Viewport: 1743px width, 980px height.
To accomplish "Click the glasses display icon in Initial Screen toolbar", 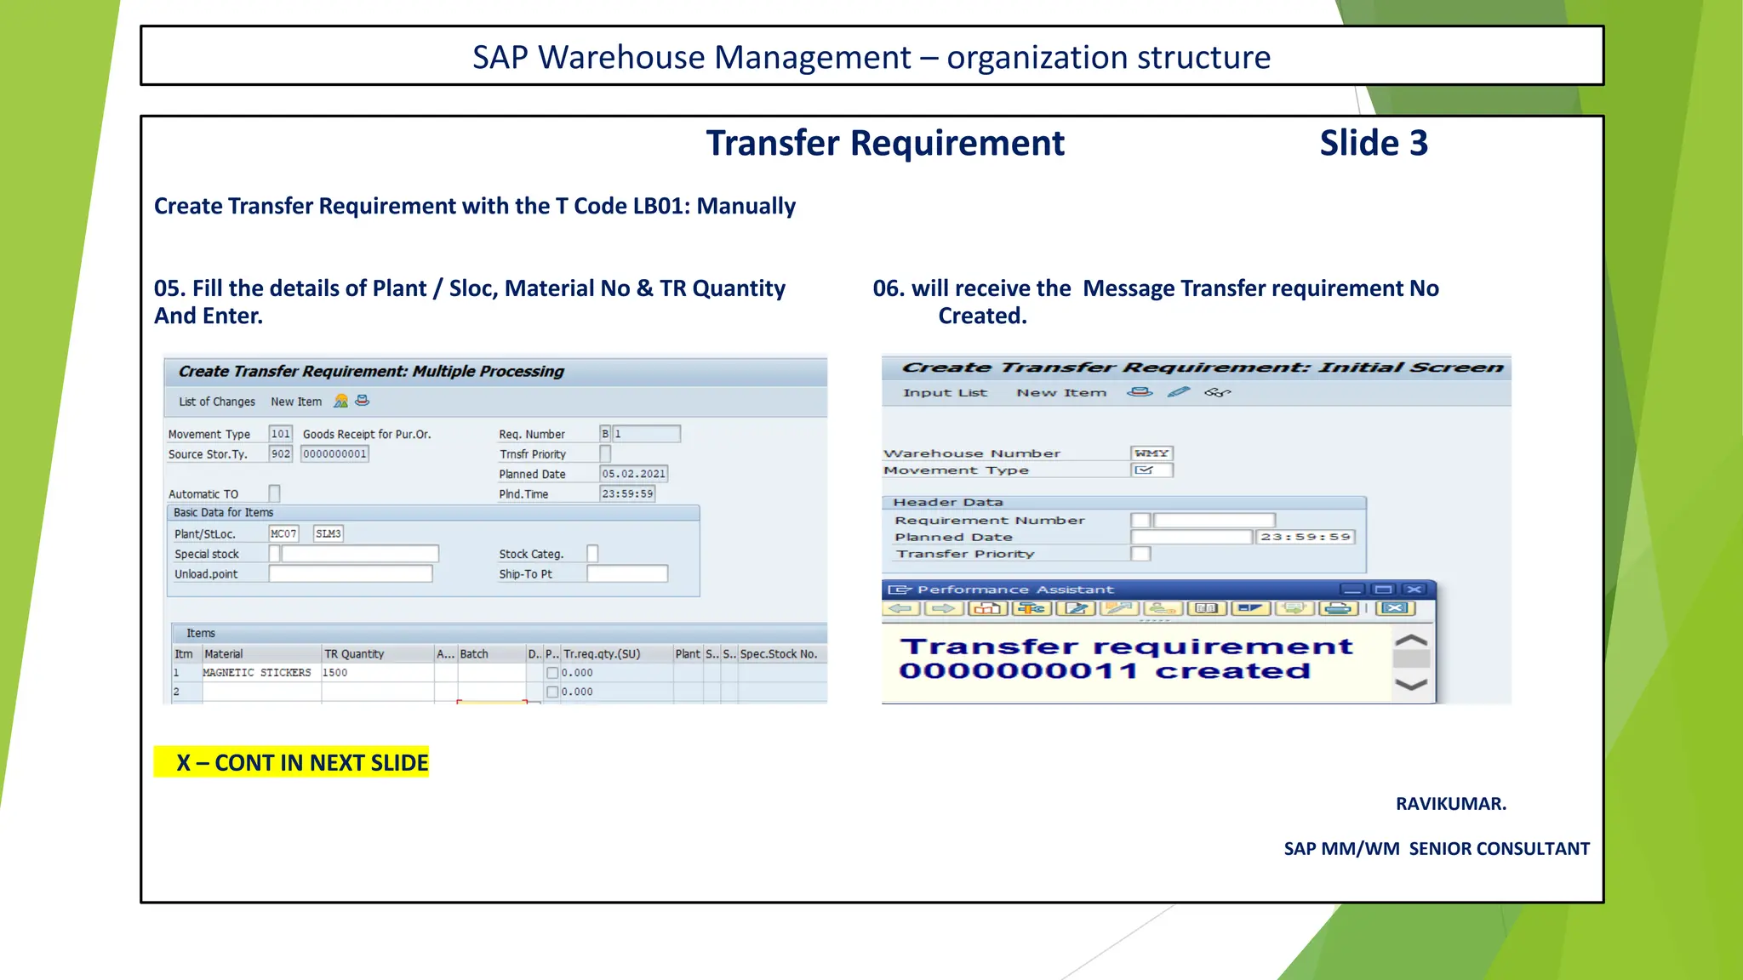I will (x=1218, y=392).
